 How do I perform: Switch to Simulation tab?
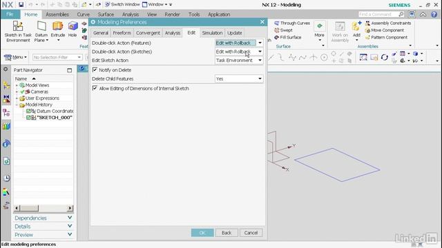[212, 33]
